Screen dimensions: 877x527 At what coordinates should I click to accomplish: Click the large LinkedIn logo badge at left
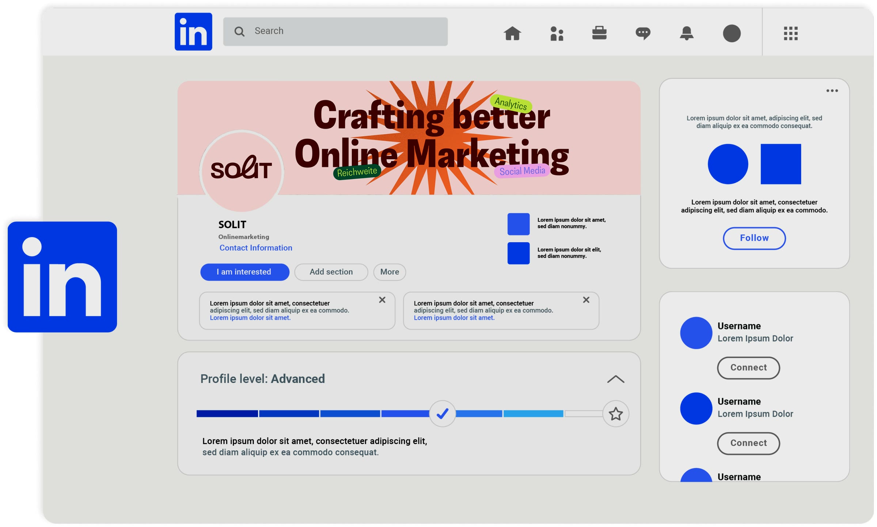[62, 277]
